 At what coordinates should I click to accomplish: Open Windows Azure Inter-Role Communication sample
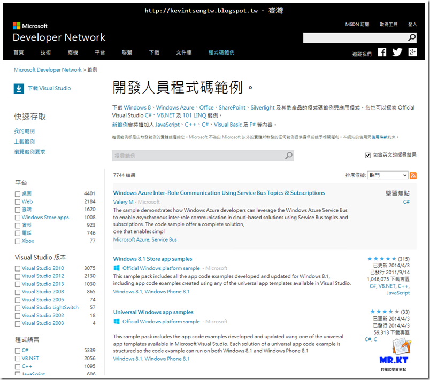point(219,193)
